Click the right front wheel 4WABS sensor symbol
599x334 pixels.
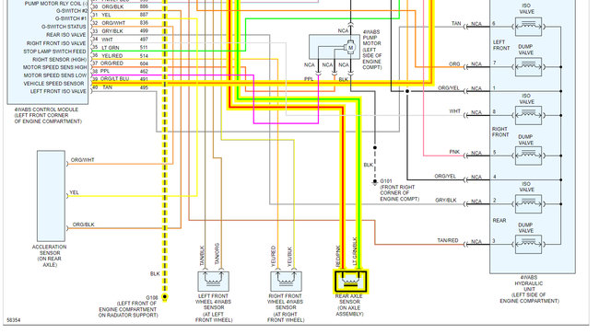pyautogui.click(x=286, y=282)
